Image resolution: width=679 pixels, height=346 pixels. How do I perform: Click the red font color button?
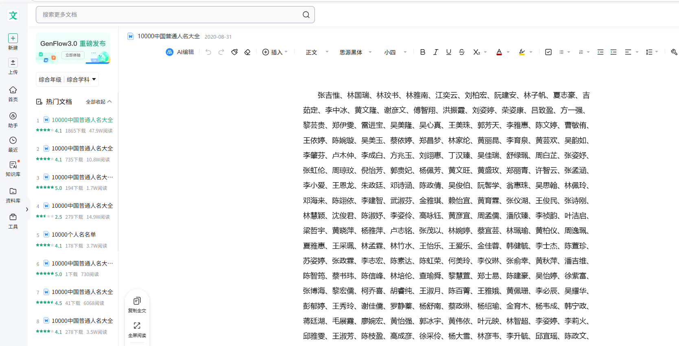[499, 52]
